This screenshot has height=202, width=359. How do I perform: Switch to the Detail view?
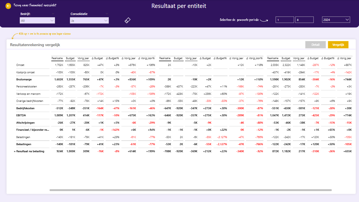point(315,45)
